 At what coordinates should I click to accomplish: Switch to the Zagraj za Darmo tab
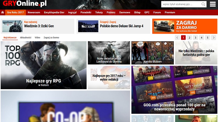pyautogui.click(x=51, y=38)
